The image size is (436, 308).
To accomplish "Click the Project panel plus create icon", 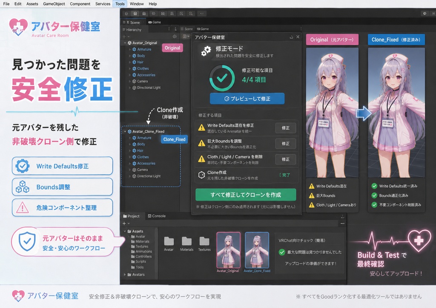I will pos(124,223).
